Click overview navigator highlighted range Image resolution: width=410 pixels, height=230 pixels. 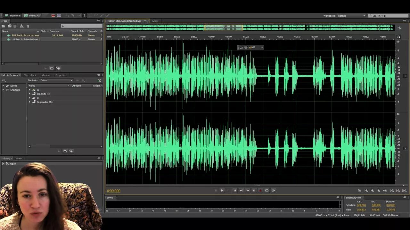(224, 28)
